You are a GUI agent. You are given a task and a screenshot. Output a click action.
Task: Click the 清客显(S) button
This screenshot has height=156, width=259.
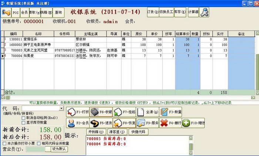[117, 132]
